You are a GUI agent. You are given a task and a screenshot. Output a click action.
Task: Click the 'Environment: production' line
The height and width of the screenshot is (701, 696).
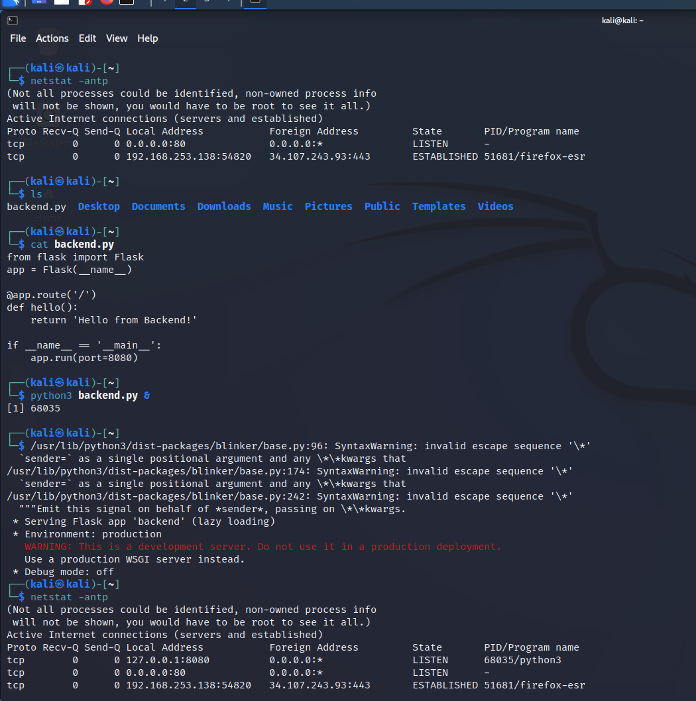click(87, 534)
